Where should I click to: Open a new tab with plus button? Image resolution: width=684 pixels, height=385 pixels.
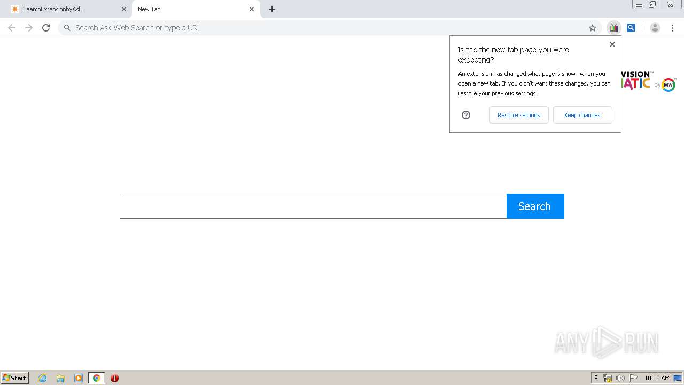click(272, 9)
